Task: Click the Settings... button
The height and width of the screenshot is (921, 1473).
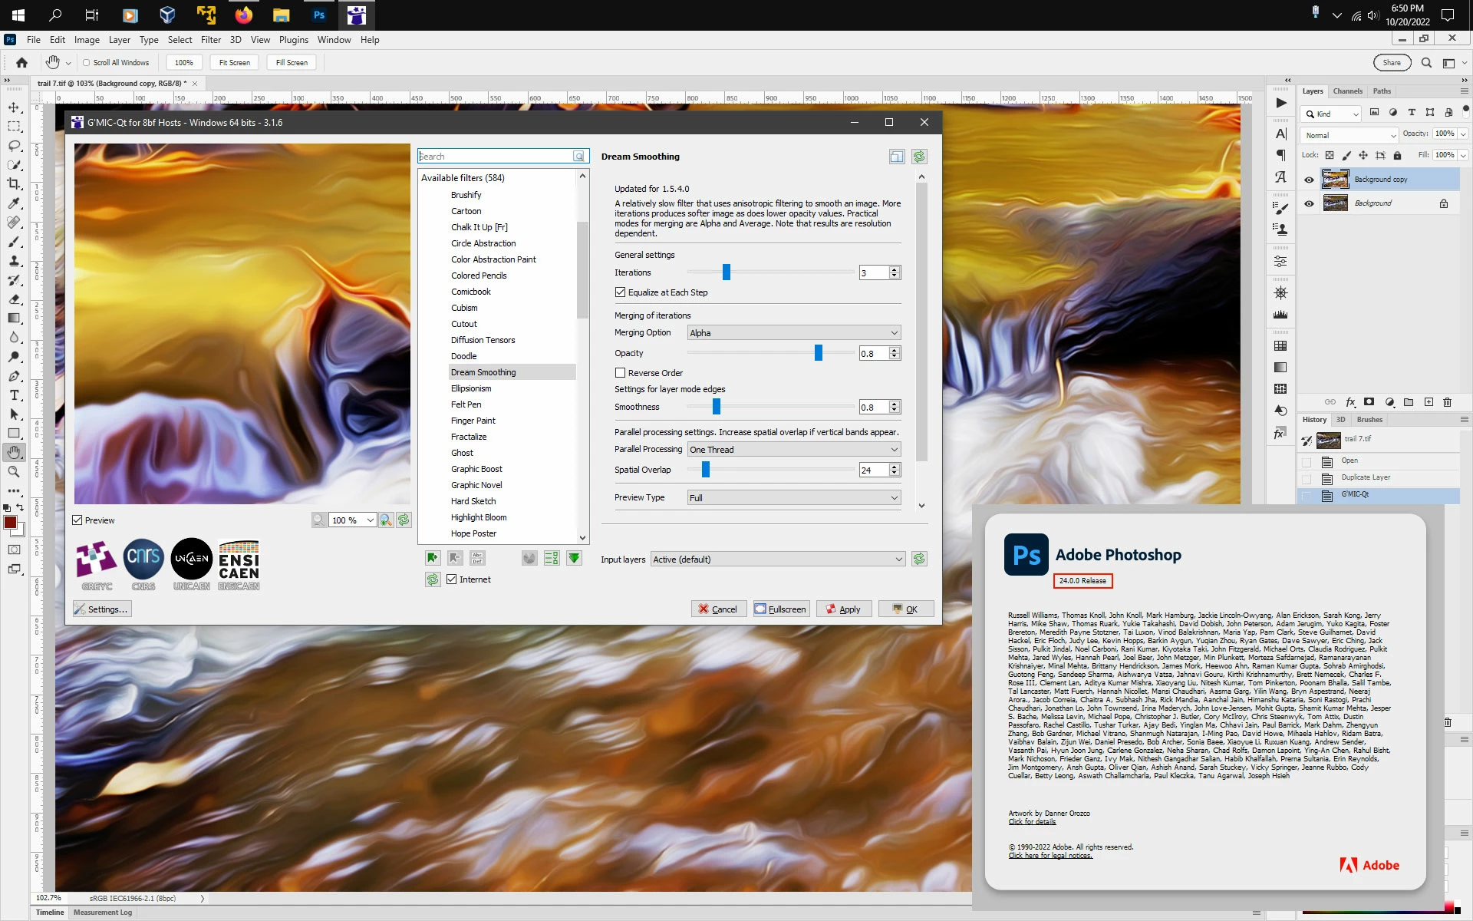Action: tap(102, 609)
